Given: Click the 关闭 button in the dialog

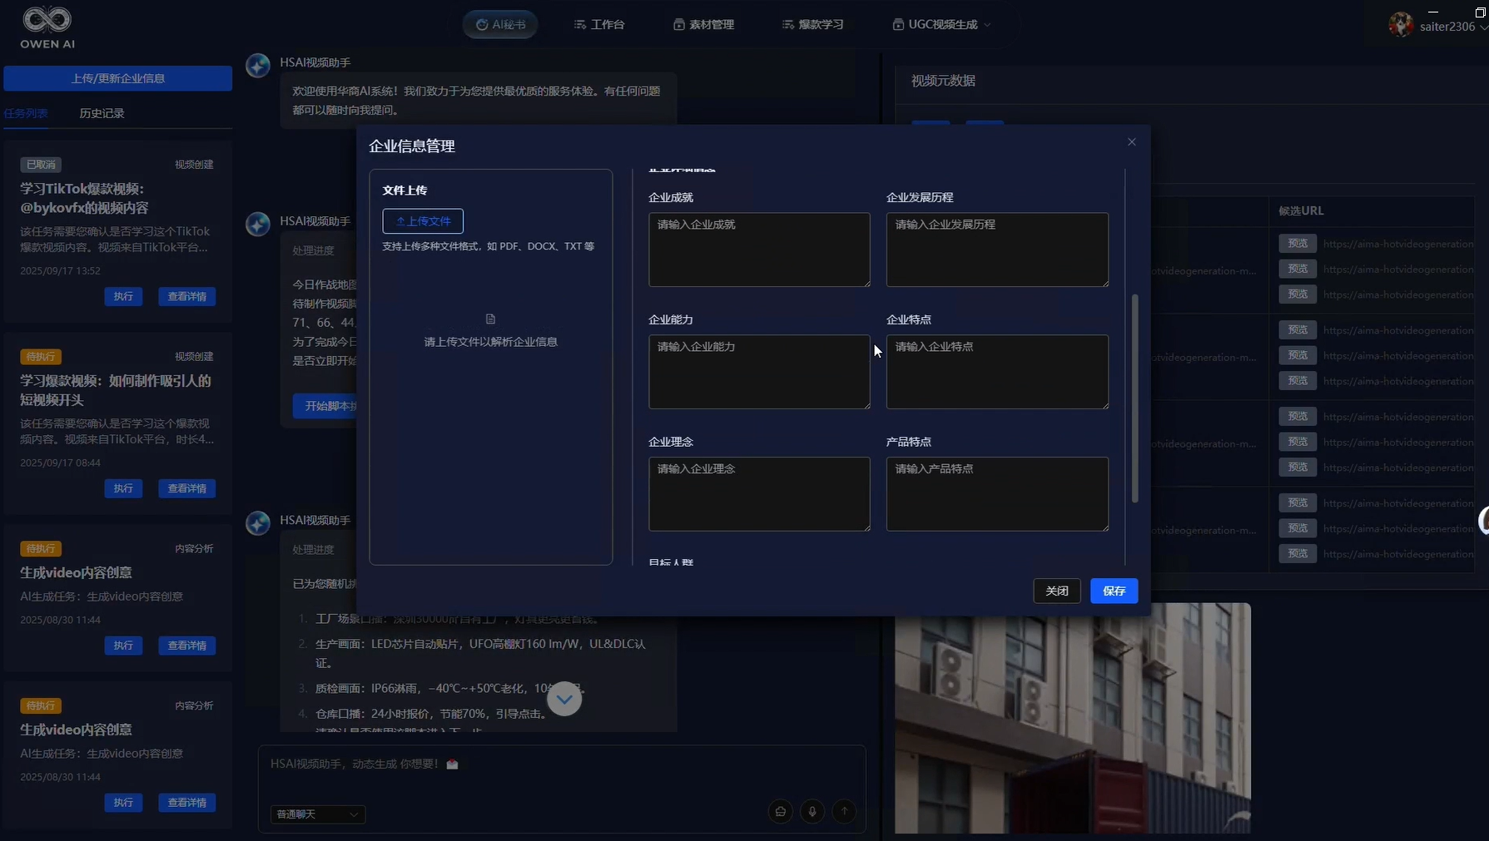Looking at the screenshot, I should (x=1056, y=591).
